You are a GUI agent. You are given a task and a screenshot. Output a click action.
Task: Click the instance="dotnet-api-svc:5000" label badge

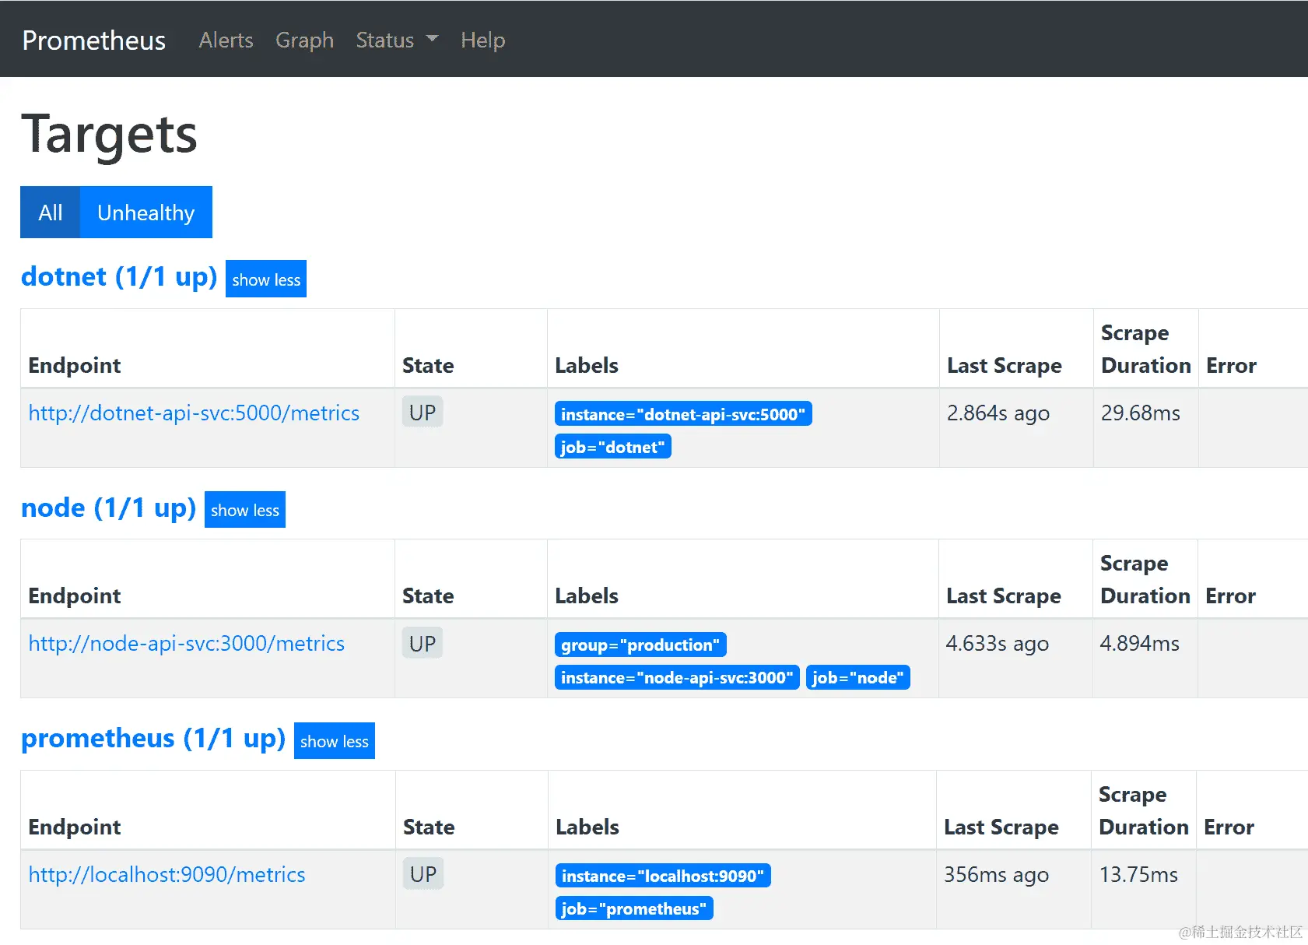click(683, 414)
